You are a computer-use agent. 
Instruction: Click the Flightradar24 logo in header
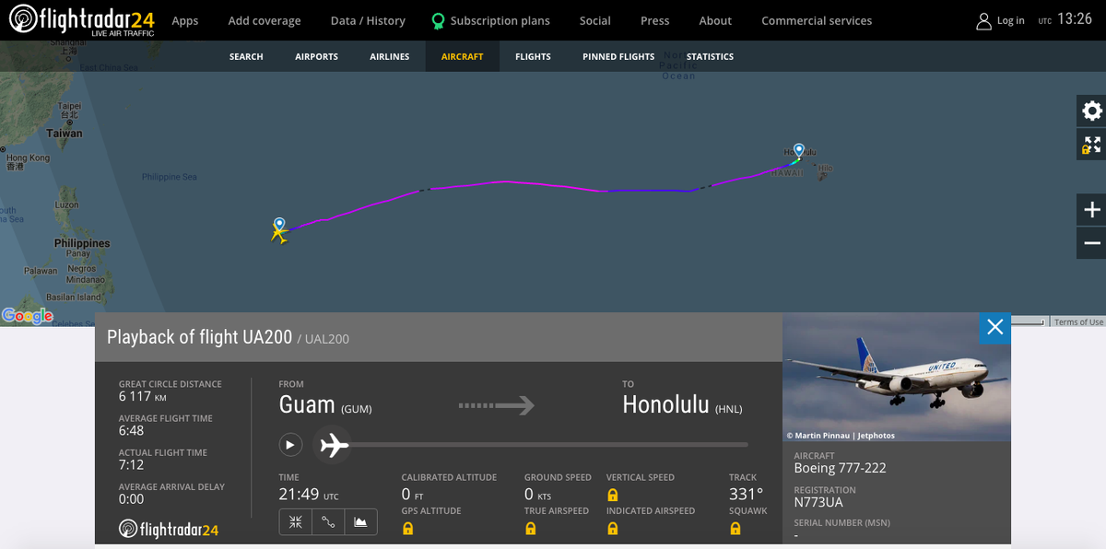(x=81, y=20)
